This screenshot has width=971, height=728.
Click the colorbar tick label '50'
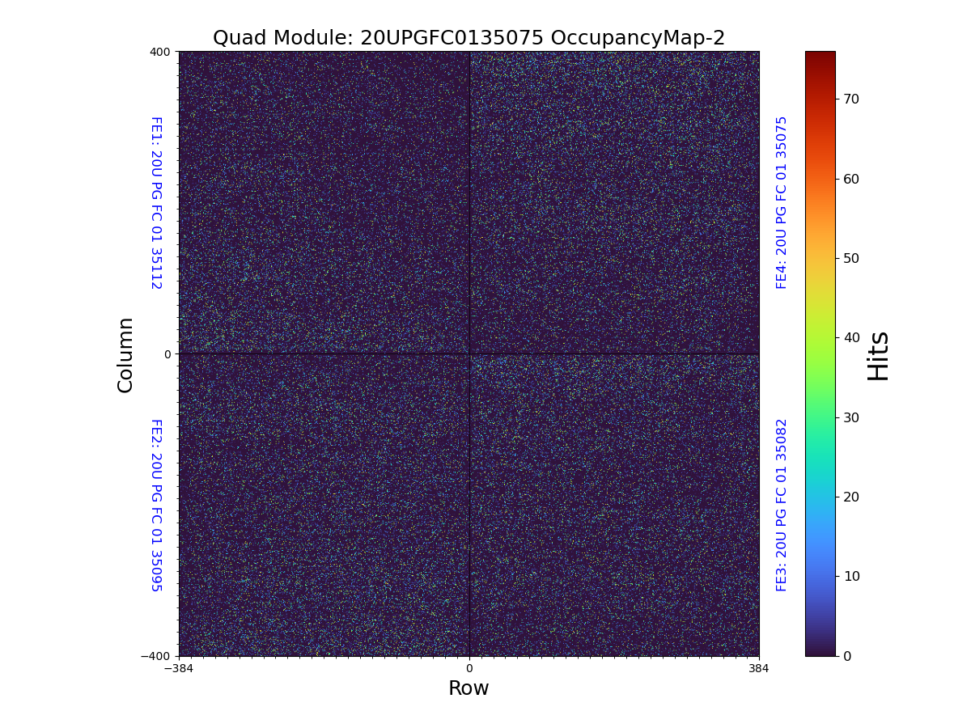tap(851, 258)
